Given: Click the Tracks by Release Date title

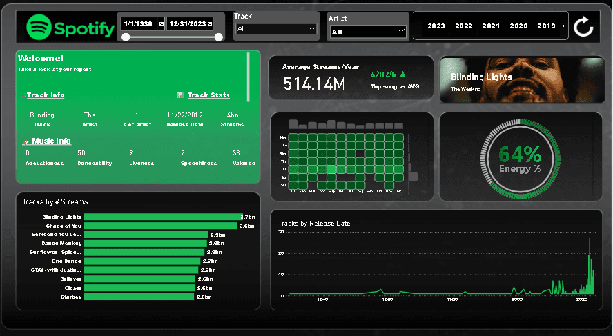Looking at the screenshot, I should [314, 224].
